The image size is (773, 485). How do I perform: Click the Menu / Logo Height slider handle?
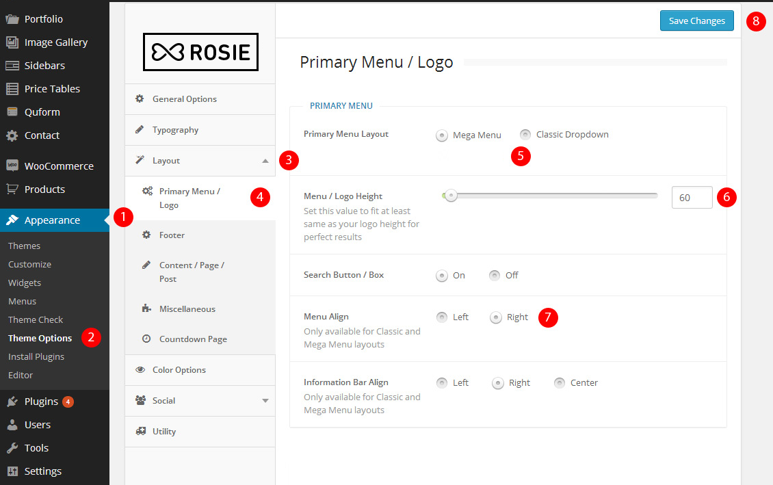click(x=451, y=196)
